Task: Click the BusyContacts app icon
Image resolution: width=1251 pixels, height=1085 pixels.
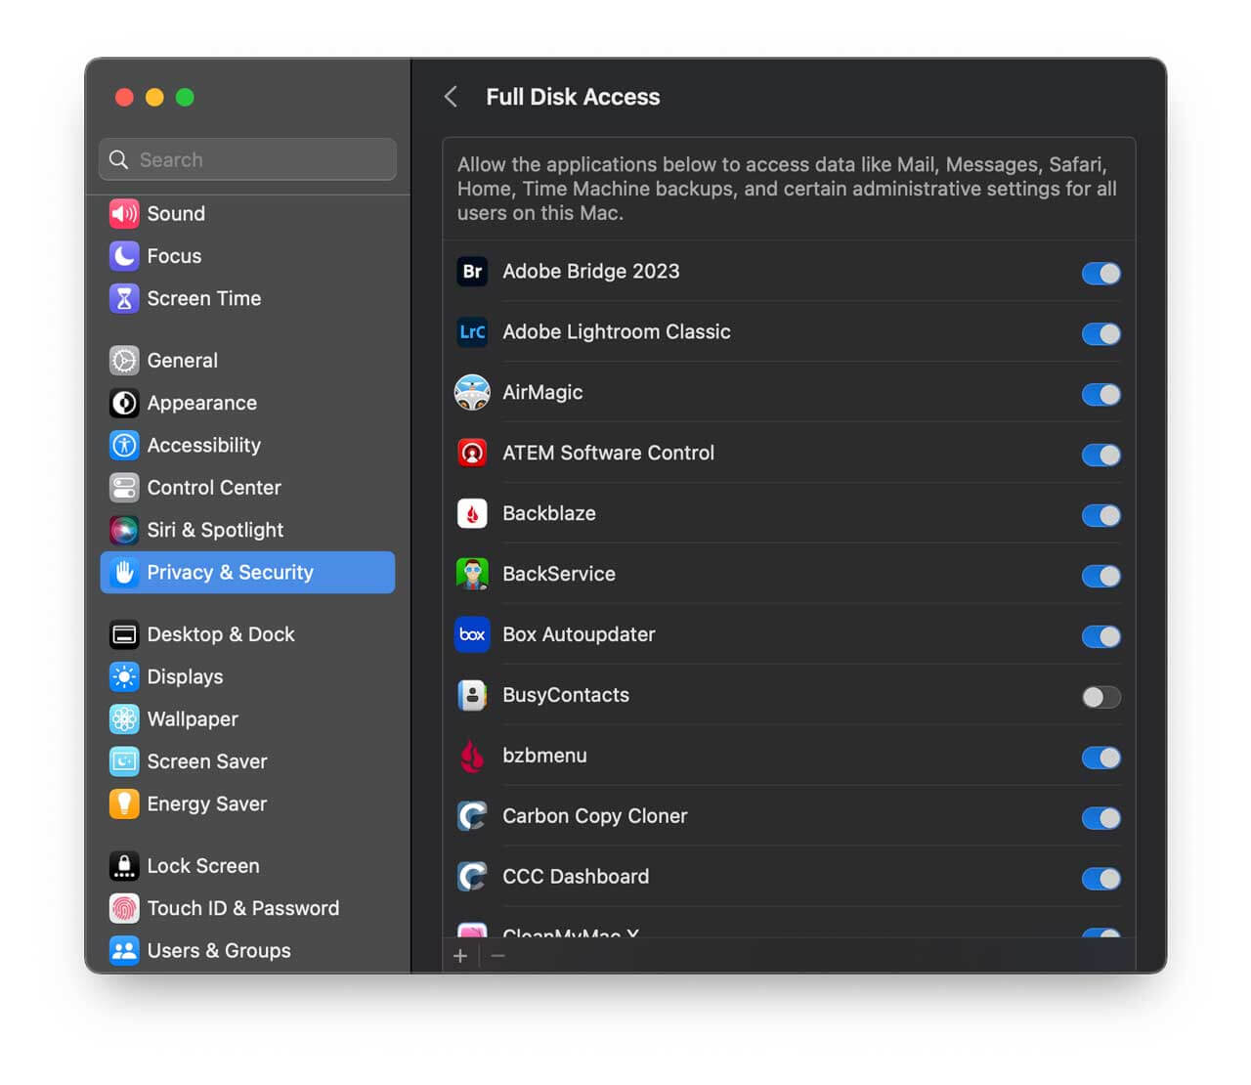Action: pyautogui.click(x=472, y=696)
